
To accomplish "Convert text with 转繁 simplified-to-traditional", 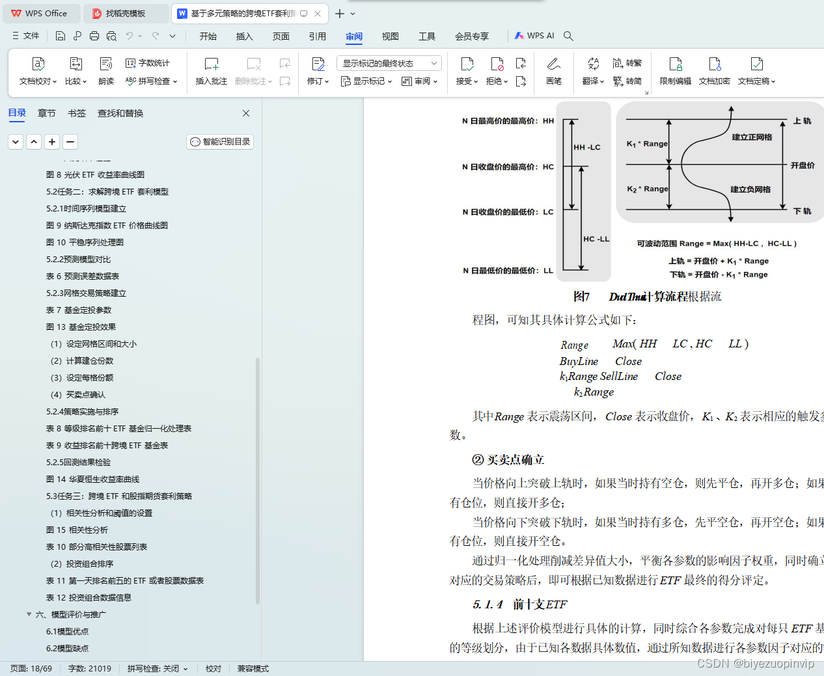I will point(627,62).
